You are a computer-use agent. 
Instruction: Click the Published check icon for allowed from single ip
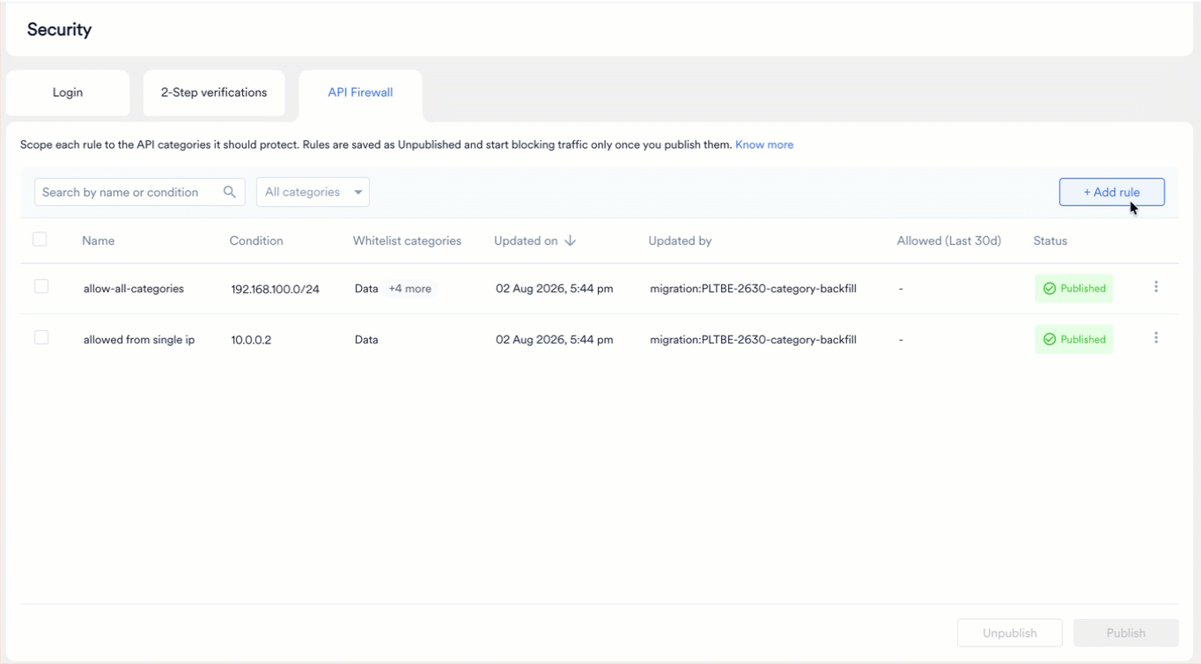(1049, 339)
